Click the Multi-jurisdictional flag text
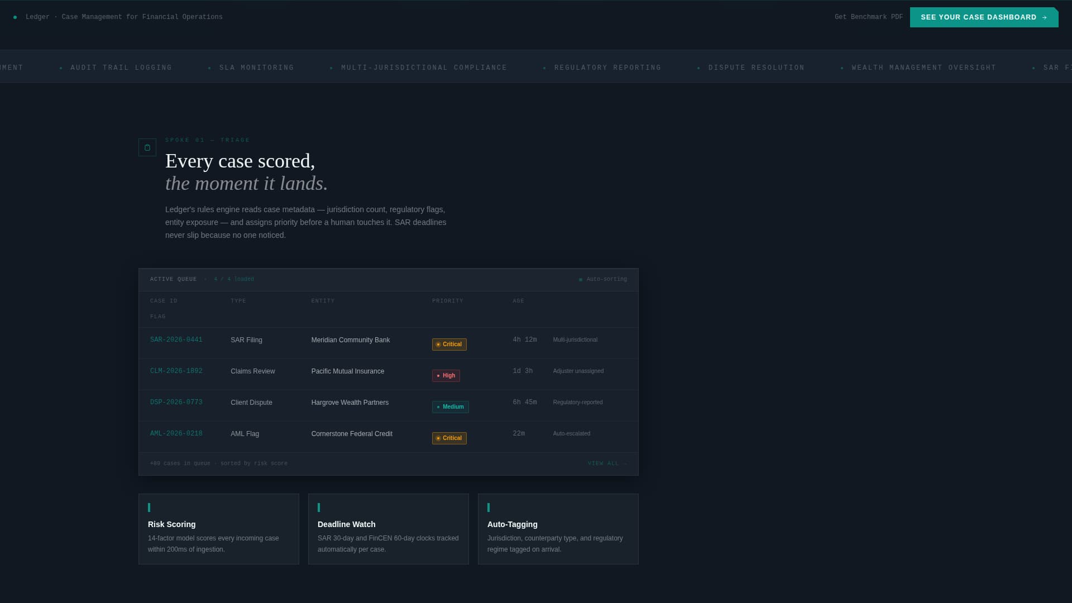1072x603 pixels. [x=575, y=340]
